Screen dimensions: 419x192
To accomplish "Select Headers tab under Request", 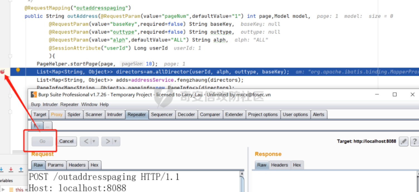I will click(x=77, y=165).
